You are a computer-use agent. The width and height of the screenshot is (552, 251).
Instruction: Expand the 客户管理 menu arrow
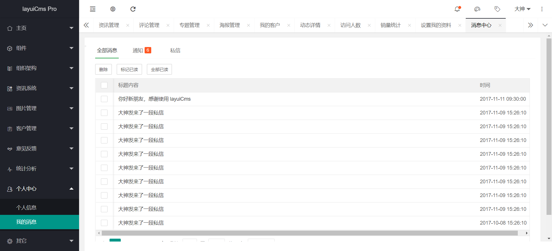click(72, 129)
